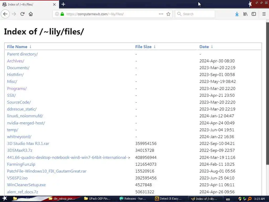The image size is (269, 202).
Task: Switch to die_winxp_por... taskbar folder
Action: coord(62,199)
